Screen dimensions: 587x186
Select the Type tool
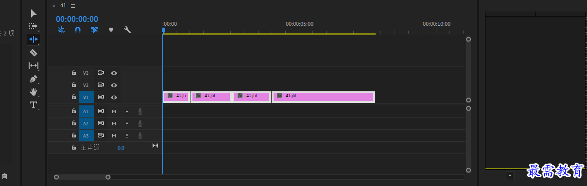[x=34, y=105]
